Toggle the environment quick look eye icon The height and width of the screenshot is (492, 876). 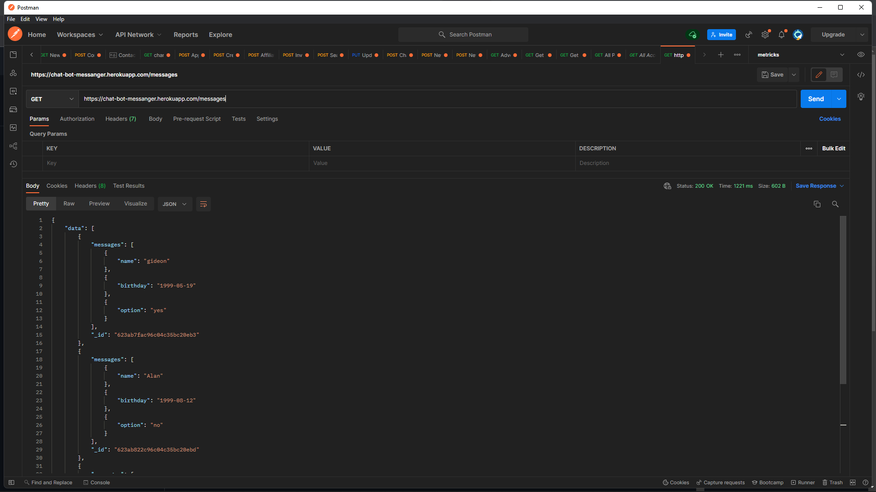click(861, 55)
